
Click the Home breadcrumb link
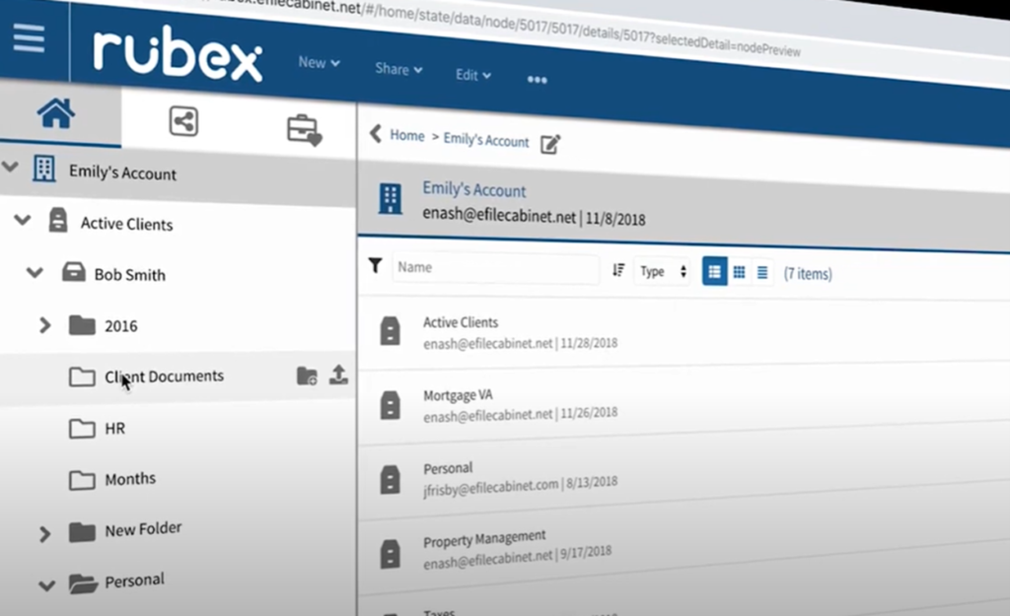[406, 136]
